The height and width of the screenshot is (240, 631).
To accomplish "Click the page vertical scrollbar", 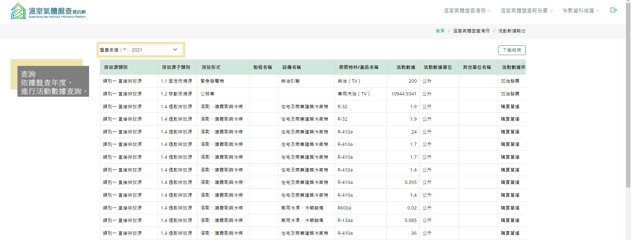I will [x=628, y=98].
